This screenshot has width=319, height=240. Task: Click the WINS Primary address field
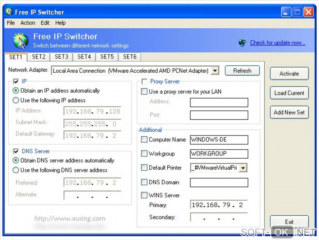tap(219, 205)
